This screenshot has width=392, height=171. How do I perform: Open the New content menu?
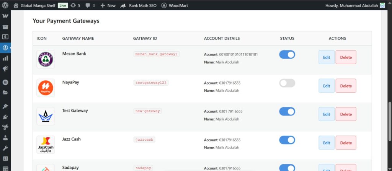click(x=108, y=5)
